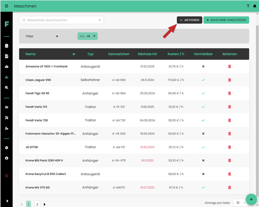Toggle sort arrow of Name column

coord(74,54)
